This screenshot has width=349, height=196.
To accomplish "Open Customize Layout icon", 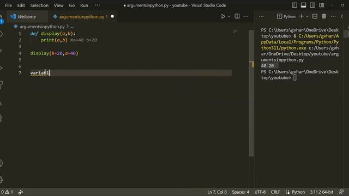I will tap(322, 5).
